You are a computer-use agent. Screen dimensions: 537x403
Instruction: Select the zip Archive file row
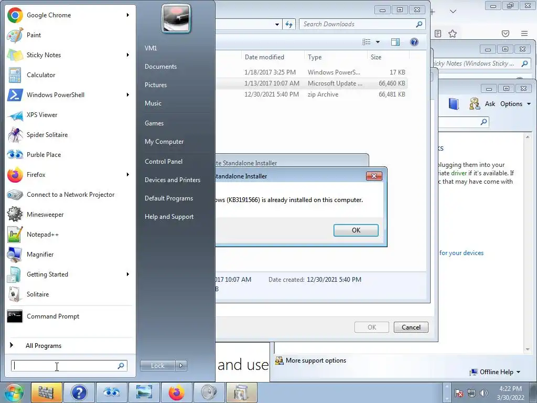click(312, 94)
